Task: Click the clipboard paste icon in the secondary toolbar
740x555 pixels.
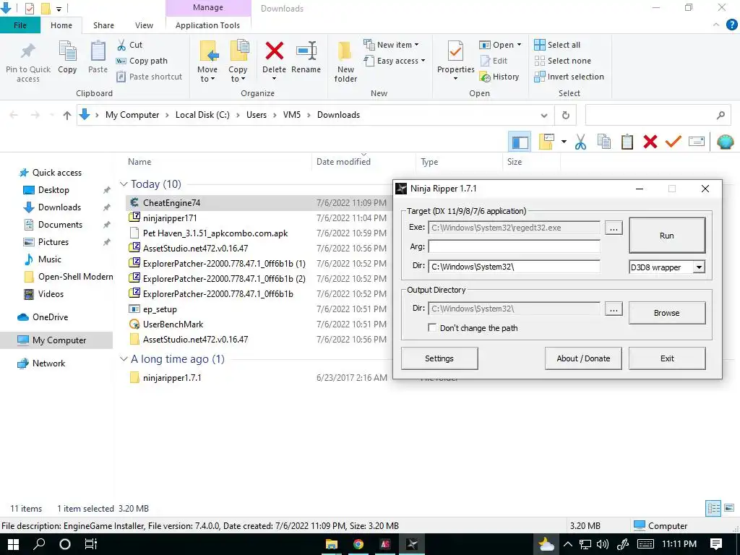Action: point(627,142)
